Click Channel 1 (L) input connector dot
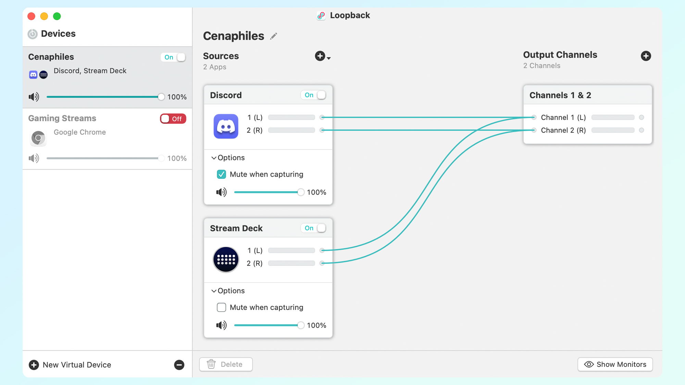The image size is (685, 385). [x=534, y=117]
